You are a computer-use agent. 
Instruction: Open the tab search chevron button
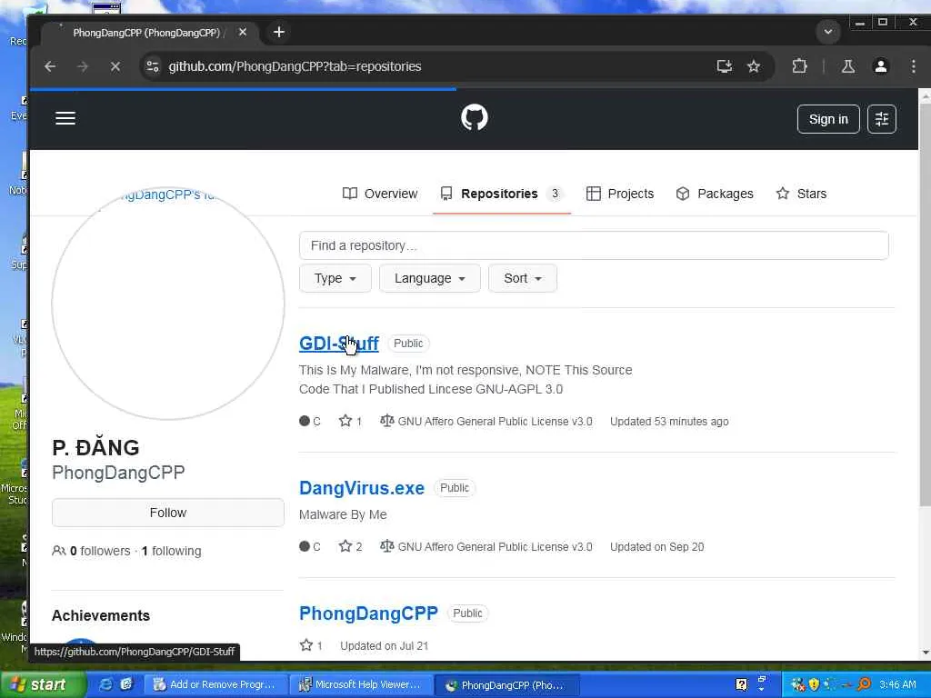pyautogui.click(x=828, y=32)
